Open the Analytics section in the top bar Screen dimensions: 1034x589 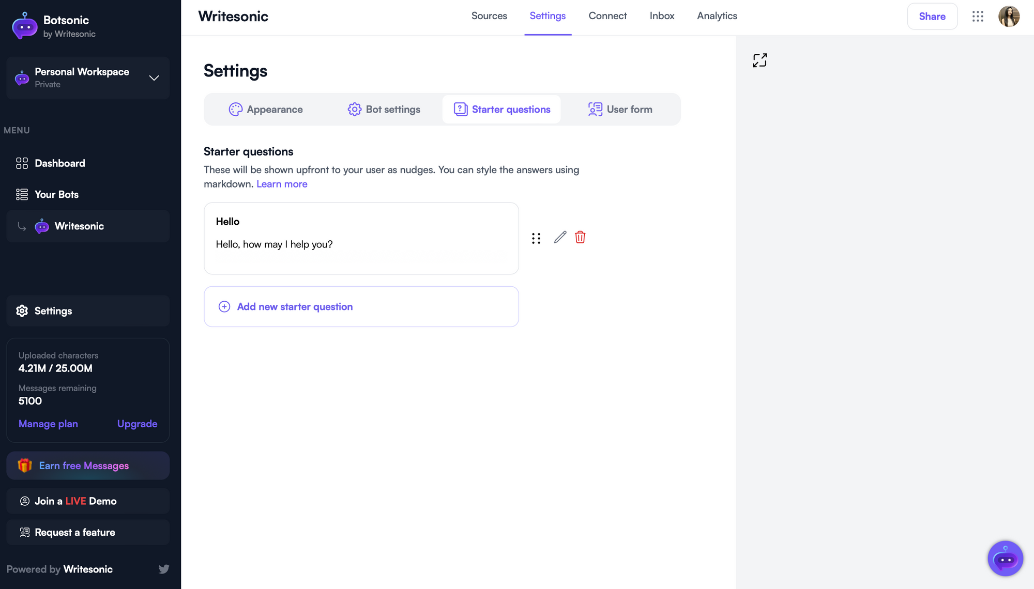click(717, 16)
